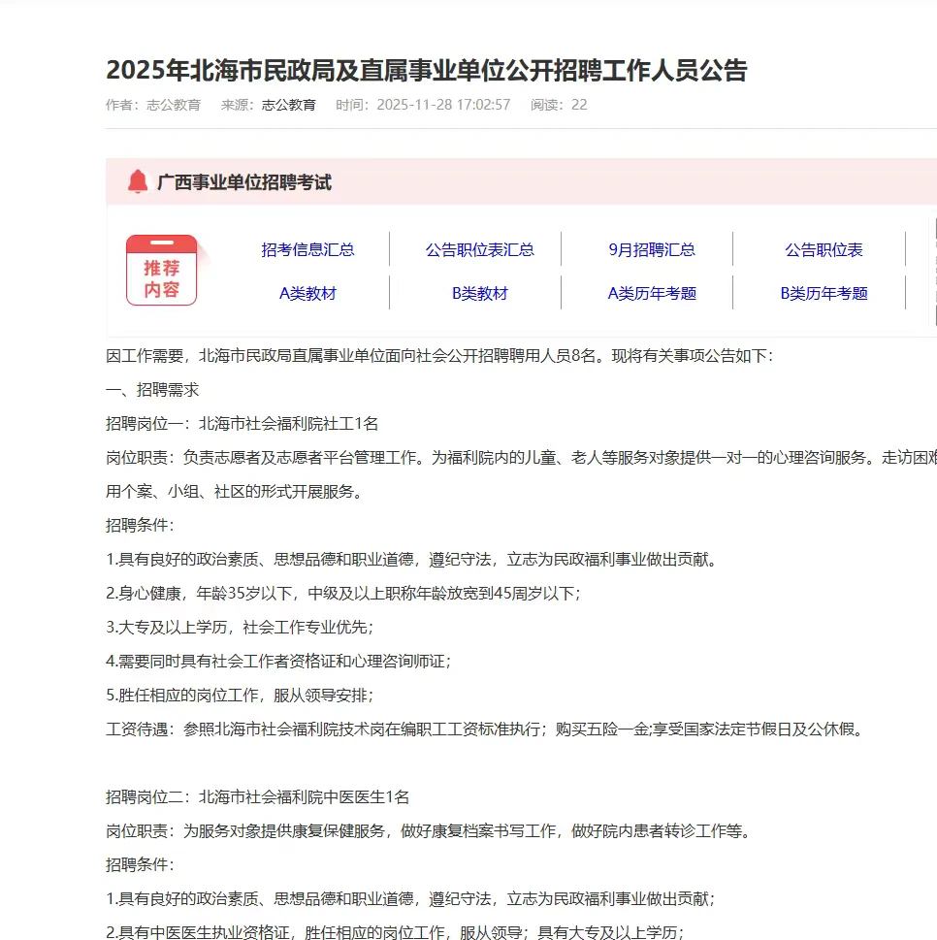Image resolution: width=937 pixels, height=940 pixels.
Task: Open the 公告职位表汇总 link
Action: click(x=479, y=249)
